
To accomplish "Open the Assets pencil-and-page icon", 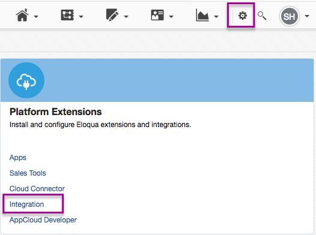I will (112, 15).
